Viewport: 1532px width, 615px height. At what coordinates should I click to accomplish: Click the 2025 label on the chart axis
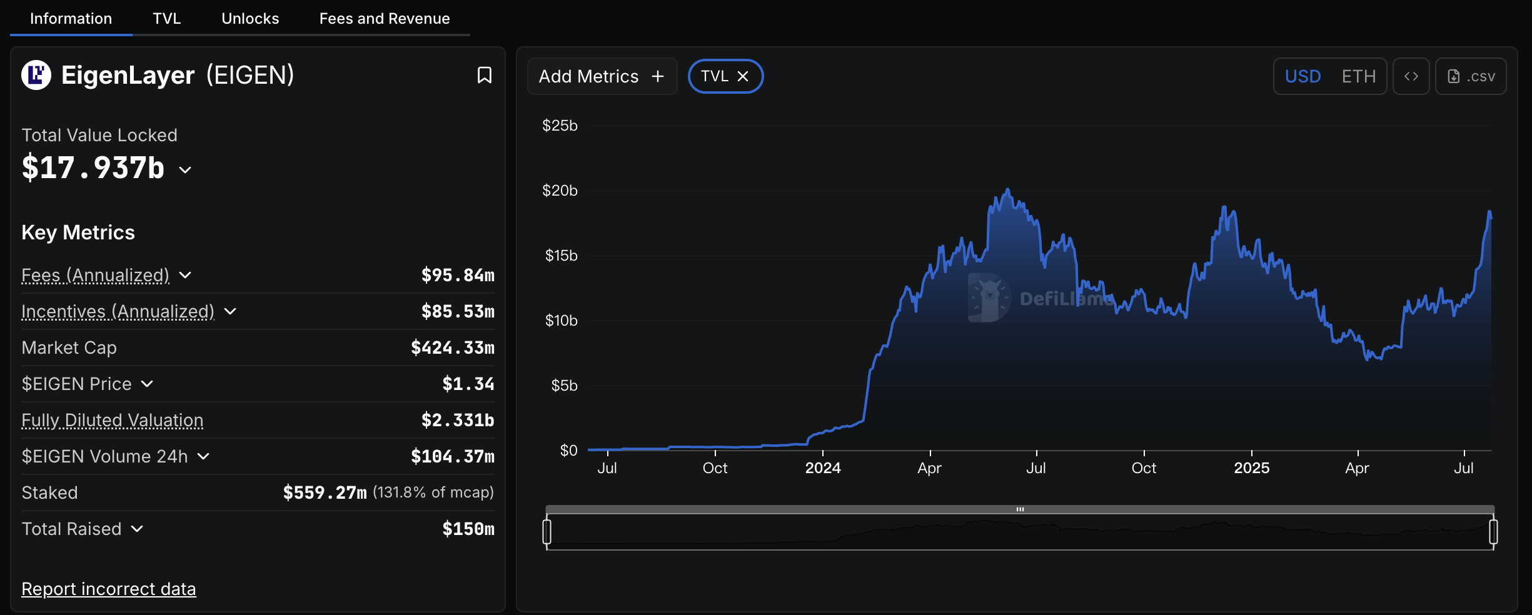pos(1252,468)
